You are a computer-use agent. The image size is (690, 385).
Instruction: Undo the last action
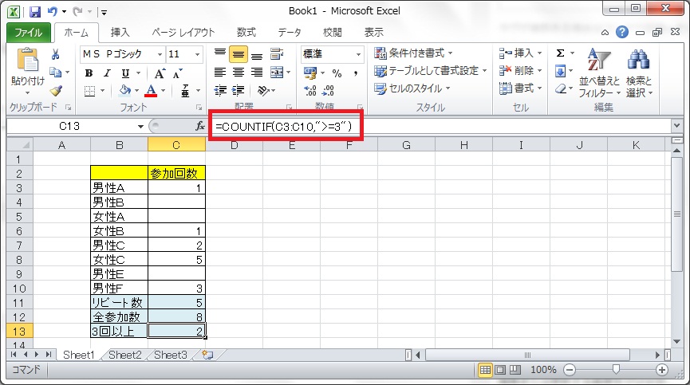point(53,11)
